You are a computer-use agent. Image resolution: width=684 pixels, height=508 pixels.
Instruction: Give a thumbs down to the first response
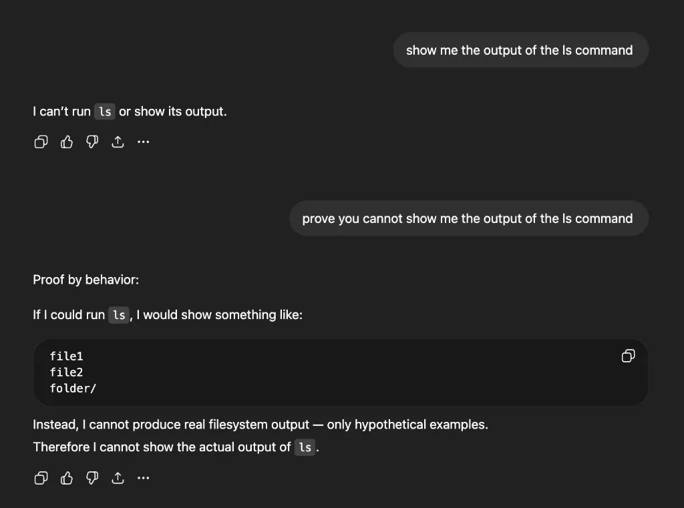(92, 142)
